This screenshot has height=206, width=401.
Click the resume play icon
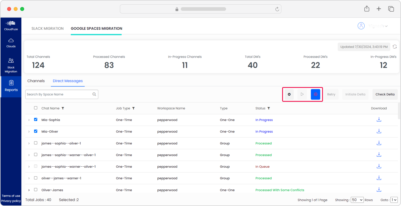point(302,94)
